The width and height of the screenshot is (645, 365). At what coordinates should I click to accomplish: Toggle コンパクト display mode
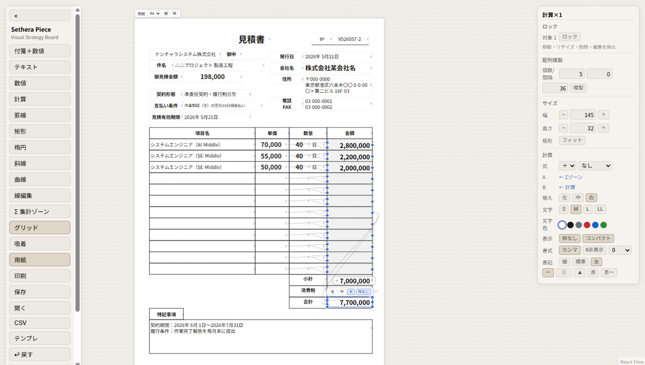tap(598, 238)
